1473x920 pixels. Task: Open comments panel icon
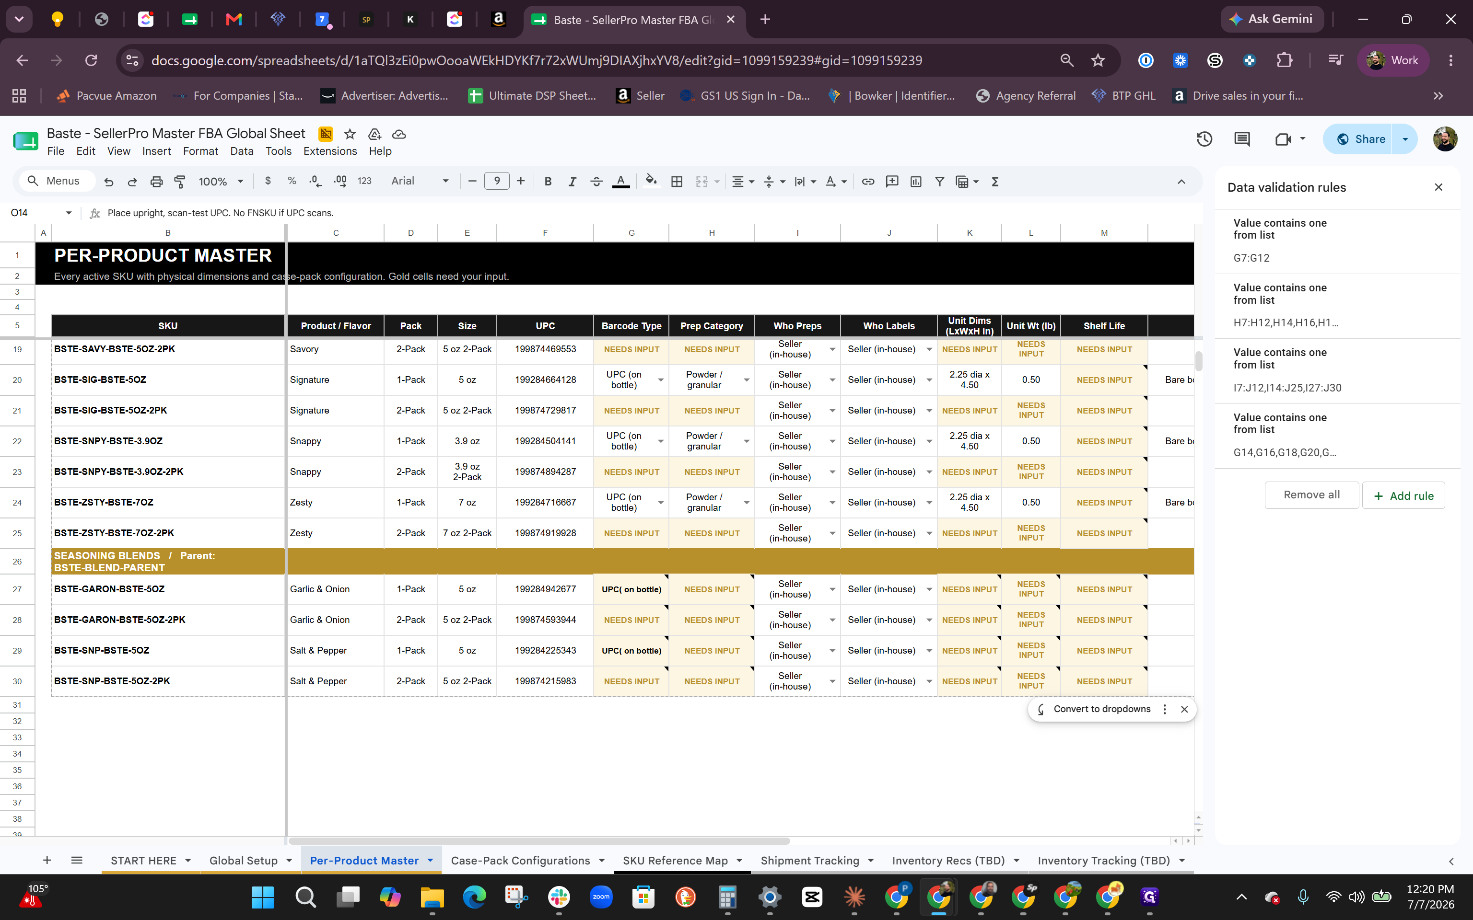point(1242,139)
